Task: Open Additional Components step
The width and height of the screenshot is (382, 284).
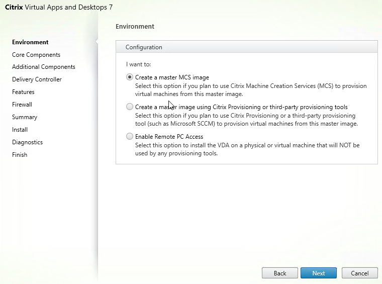Action: click(x=44, y=67)
